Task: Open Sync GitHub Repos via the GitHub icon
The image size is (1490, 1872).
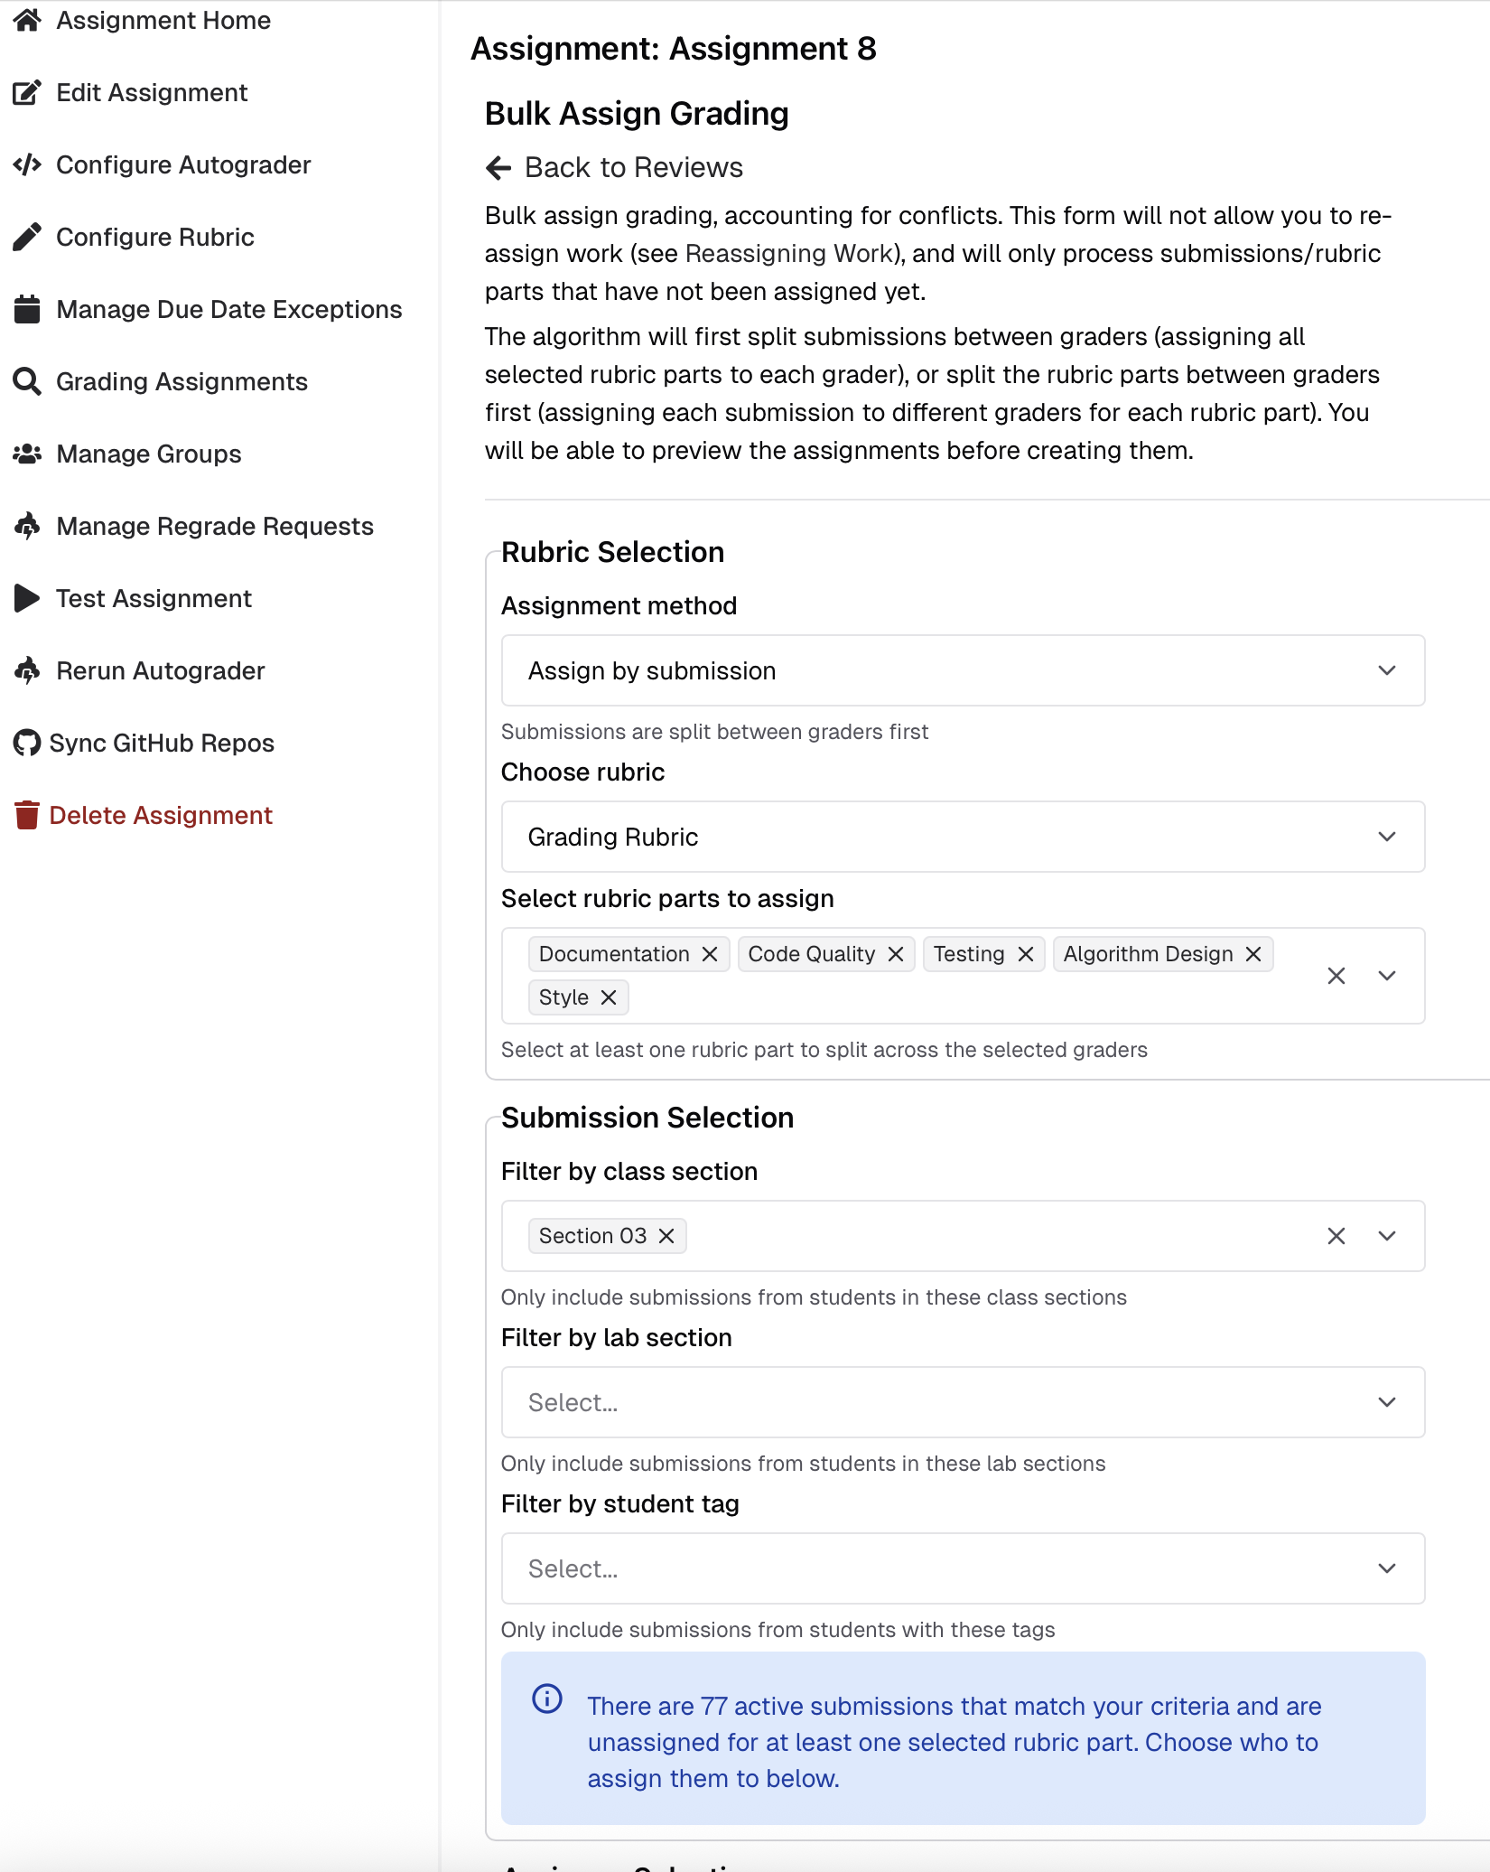Action: tap(27, 742)
